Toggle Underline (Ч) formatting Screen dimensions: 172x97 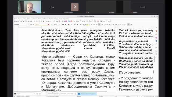tap(68, 25)
